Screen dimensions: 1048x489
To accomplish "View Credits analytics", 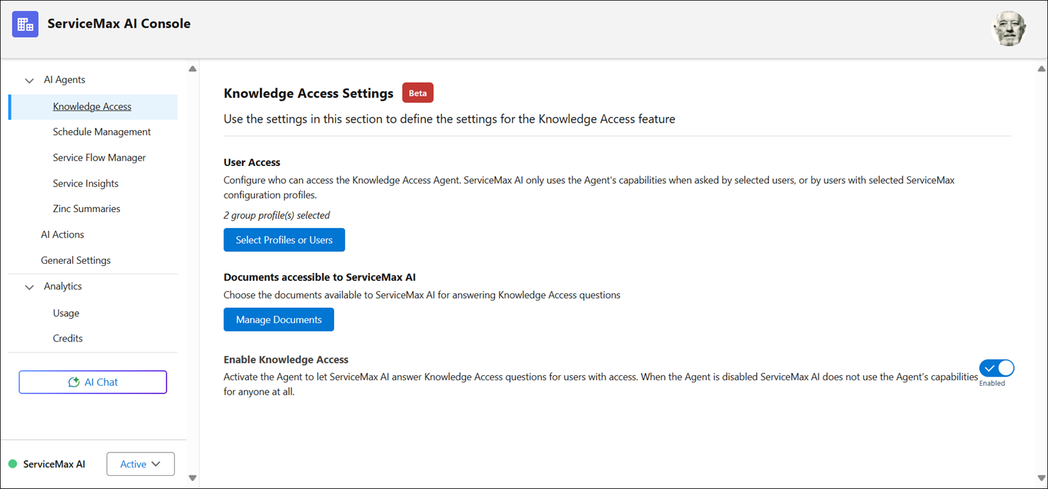I will (x=68, y=339).
